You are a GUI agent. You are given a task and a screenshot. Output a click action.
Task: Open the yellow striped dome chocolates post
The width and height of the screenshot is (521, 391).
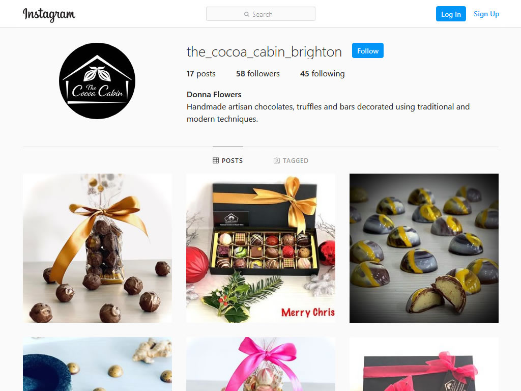point(424,248)
